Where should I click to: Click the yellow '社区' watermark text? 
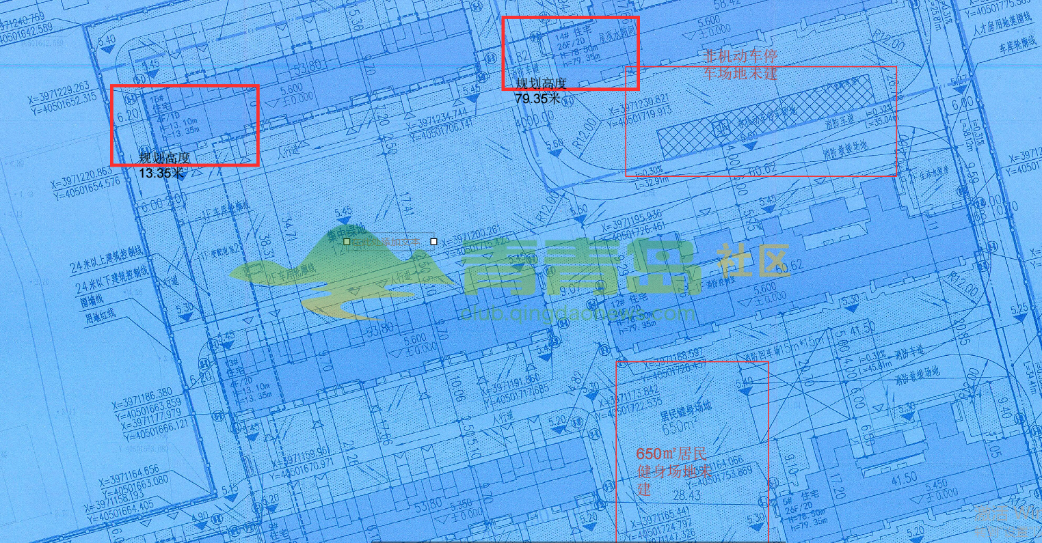[x=753, y=261]
